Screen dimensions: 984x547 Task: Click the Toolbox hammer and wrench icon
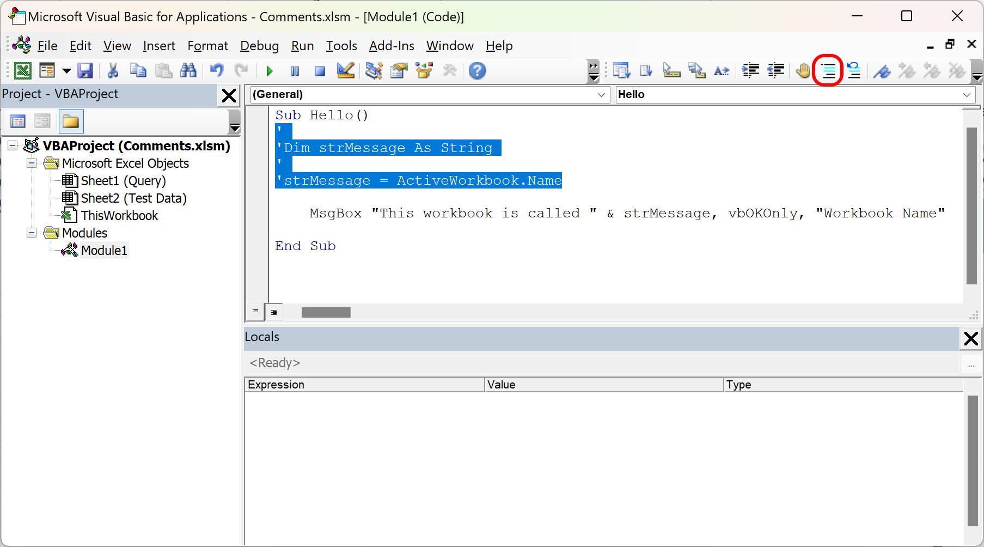(449, 71)
